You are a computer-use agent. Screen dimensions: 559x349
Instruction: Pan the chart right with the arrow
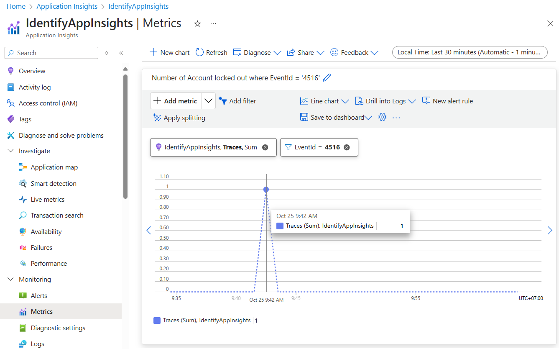(x=550, y=230)
